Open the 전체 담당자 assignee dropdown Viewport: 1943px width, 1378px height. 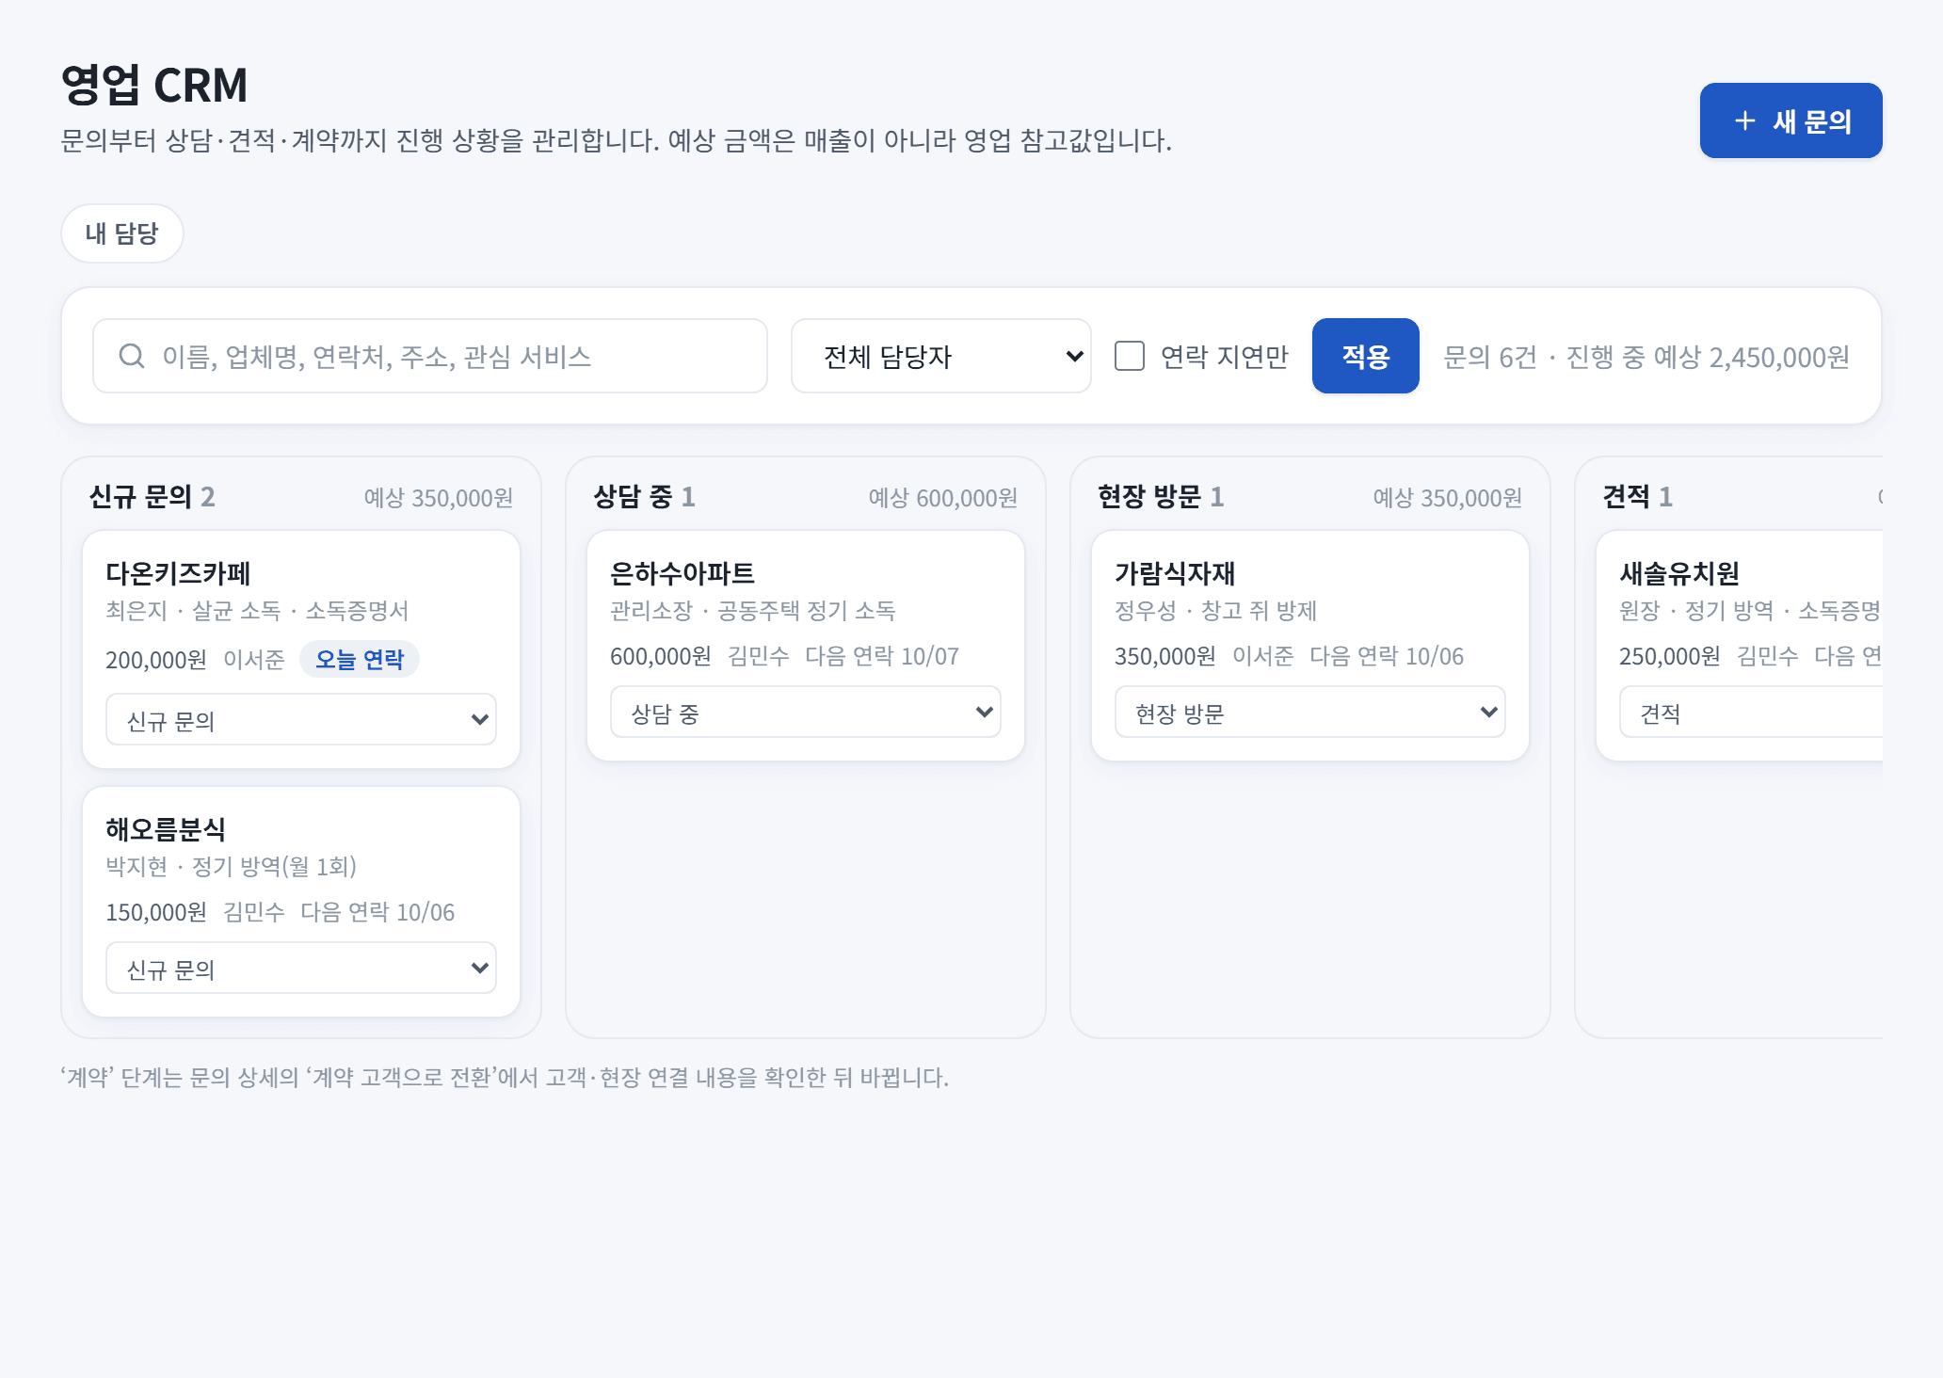[941, 356]
